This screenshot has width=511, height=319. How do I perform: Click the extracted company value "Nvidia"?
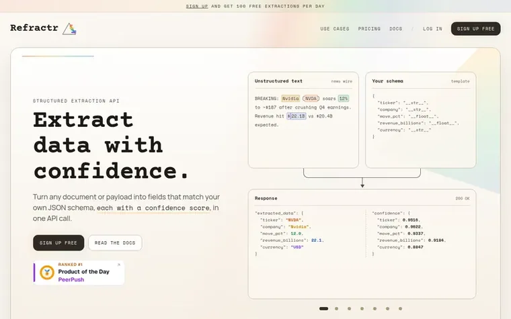click(298, 227)
